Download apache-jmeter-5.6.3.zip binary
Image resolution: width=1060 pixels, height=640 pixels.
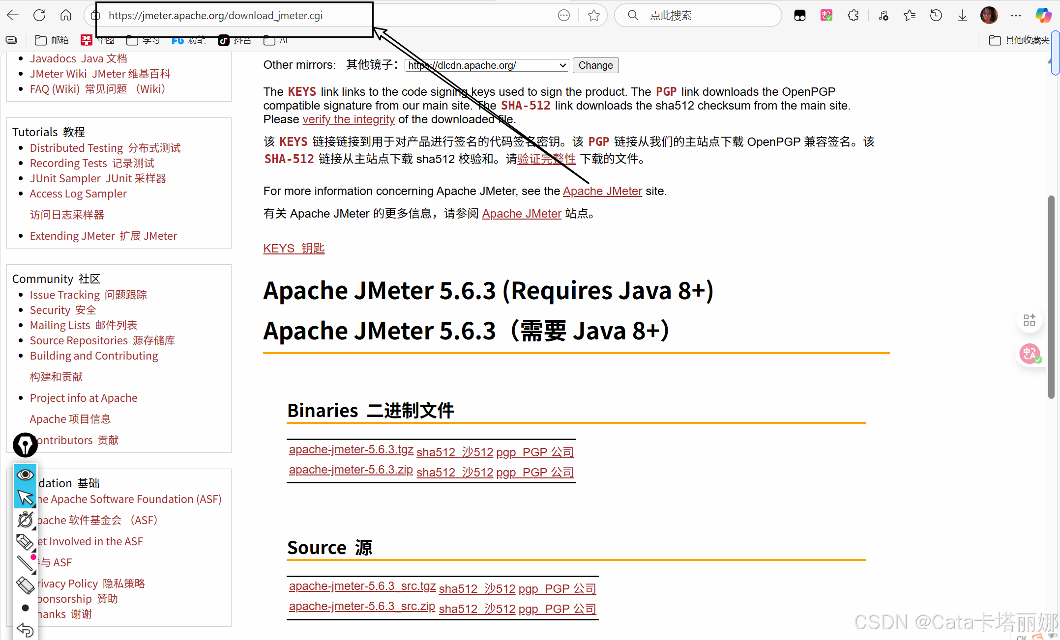point(351,470)
